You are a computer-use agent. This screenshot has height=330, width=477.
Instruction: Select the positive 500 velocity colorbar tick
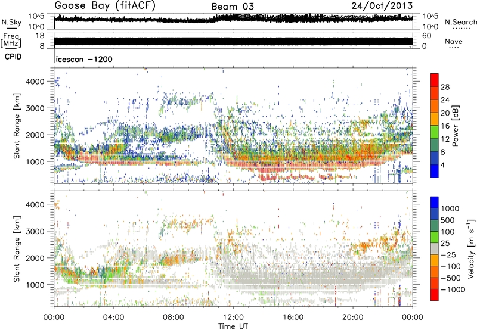coord(448,220)
